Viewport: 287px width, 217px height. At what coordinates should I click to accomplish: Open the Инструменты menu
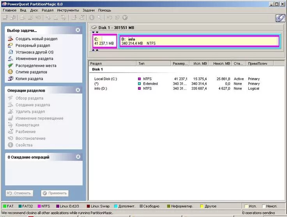(68, 10)
